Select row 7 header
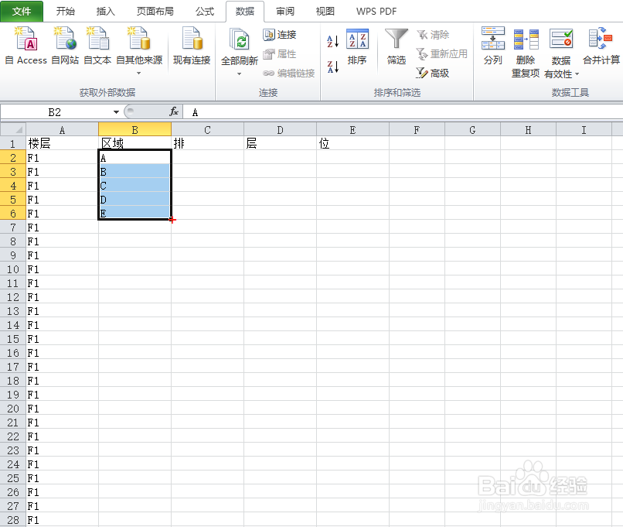This screenshot has width=623, height=527. [13, 227]
